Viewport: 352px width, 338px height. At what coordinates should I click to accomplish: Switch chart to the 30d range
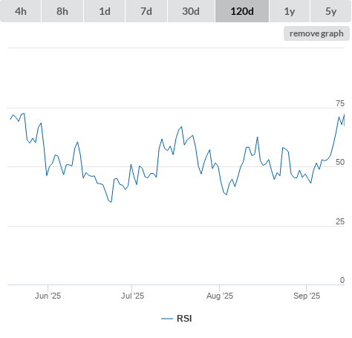tap(191, 11)
